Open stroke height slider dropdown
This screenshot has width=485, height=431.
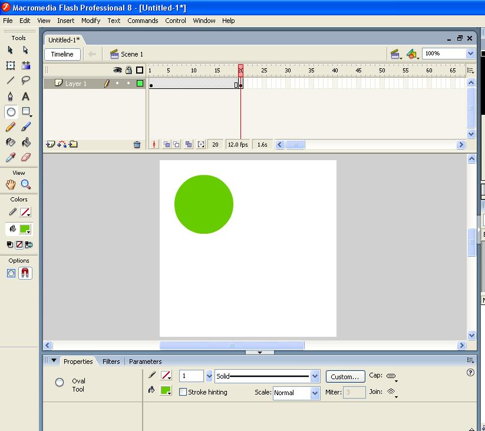(209, 376)
